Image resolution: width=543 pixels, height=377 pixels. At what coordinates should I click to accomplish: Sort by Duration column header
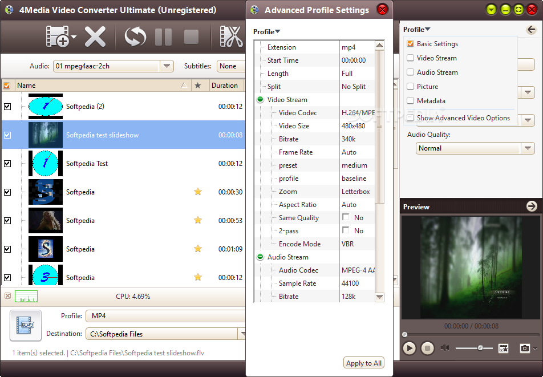click(x=226, y=86)
